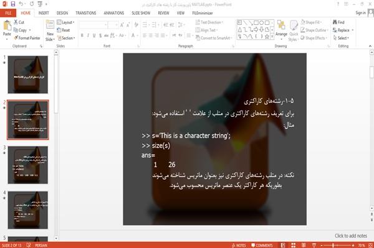Screen dimensions: 374x248
Task: Switch to TRANSITIONS tab
Action: (86, 13)
